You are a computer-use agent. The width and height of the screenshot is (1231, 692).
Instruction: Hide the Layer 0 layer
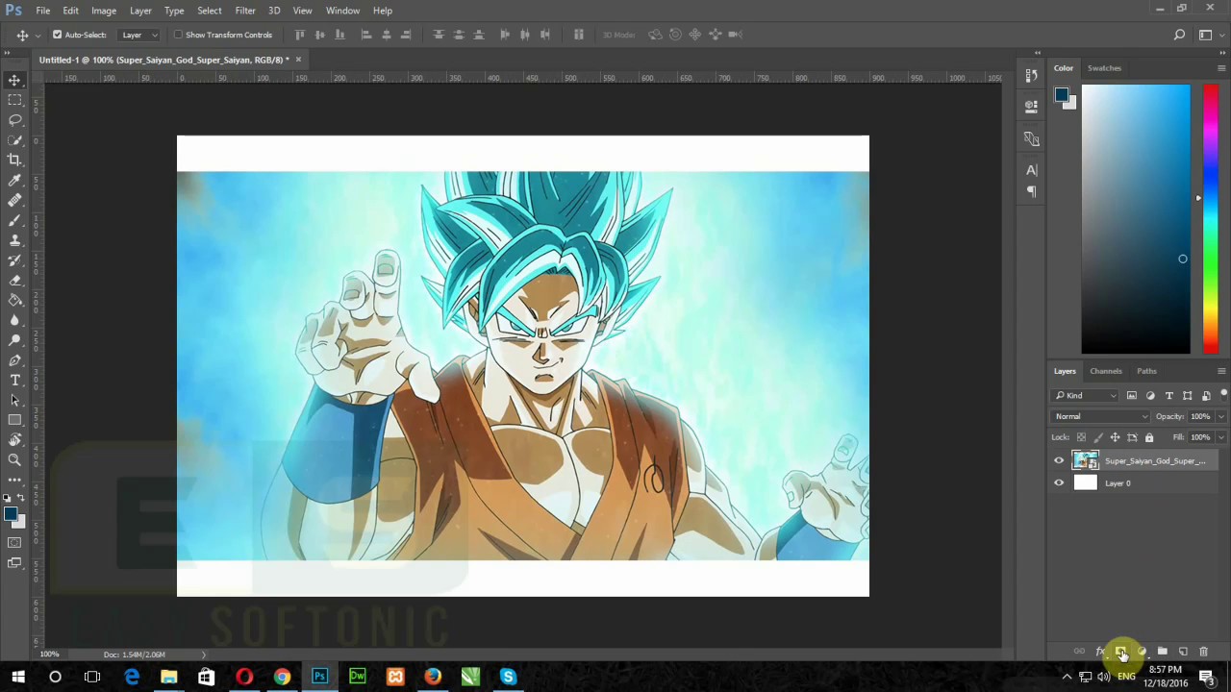[x=1059, y=483]
